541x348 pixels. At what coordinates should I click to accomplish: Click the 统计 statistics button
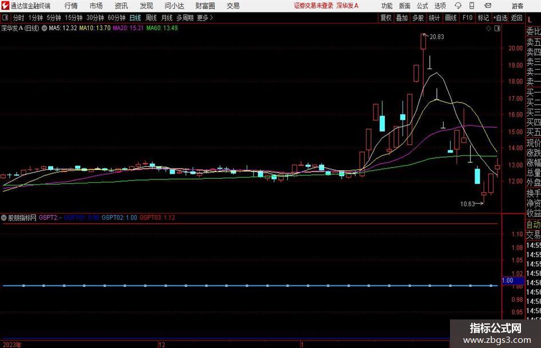[x=434, y=18]
